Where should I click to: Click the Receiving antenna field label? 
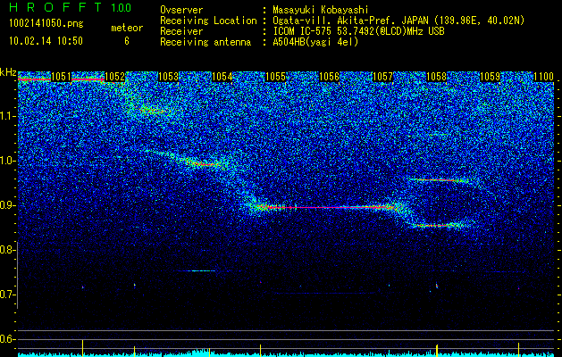tap(206, 42)
